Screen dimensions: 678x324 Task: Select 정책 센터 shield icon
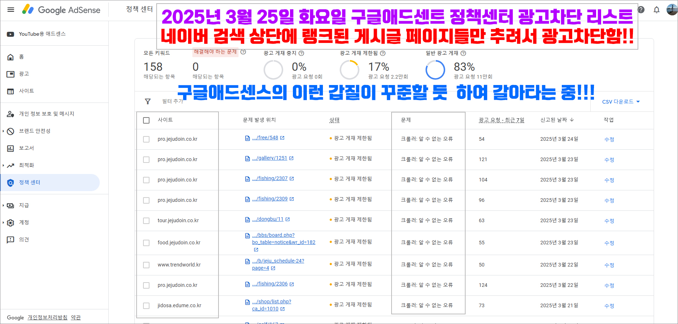click(x=11, y=183)
